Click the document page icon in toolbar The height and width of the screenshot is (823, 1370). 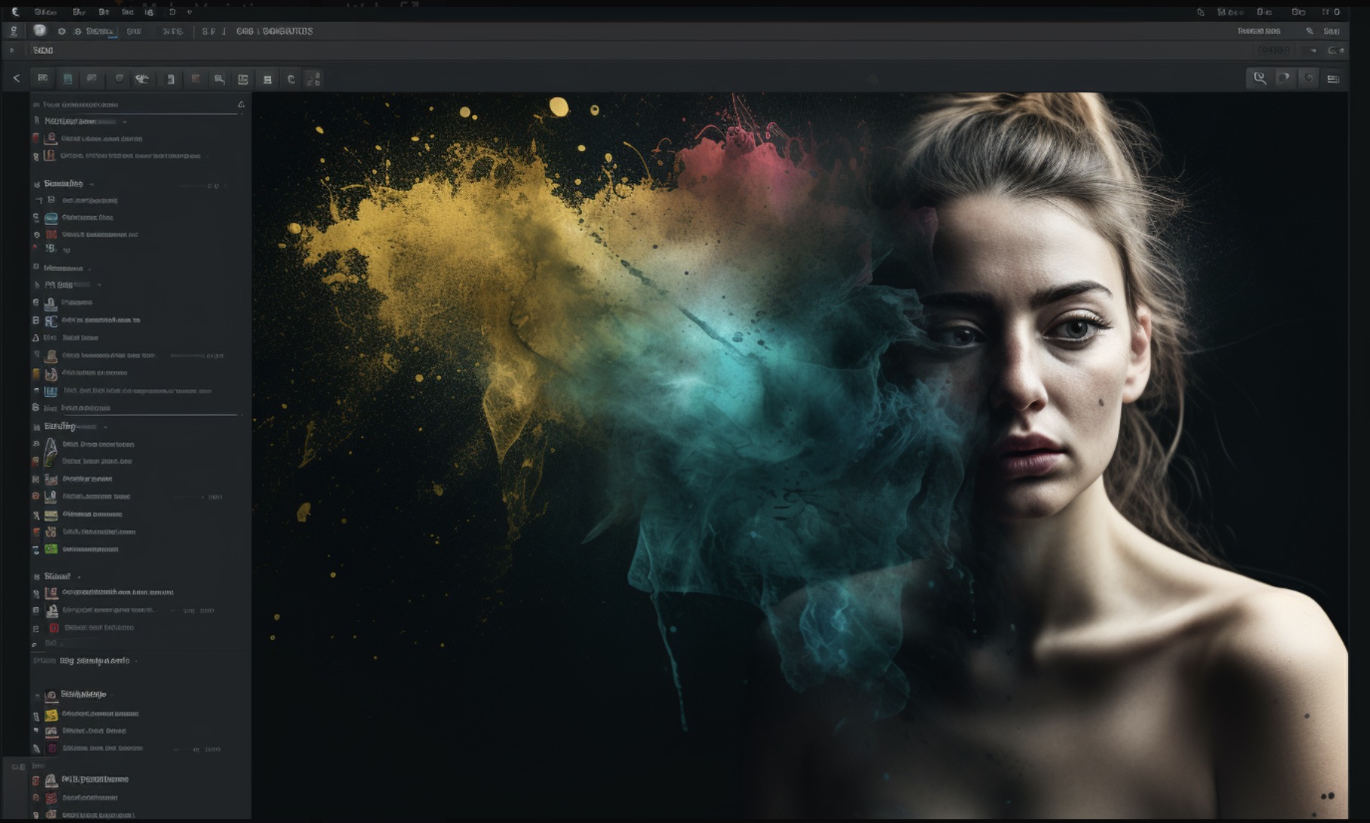[x=171, y=79]
